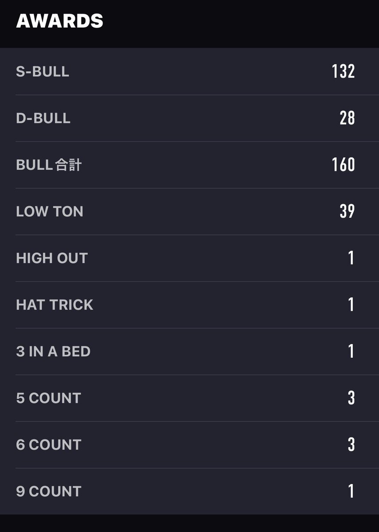Open the S-BULL award row
379x532 pixels.
coord(189,71)
